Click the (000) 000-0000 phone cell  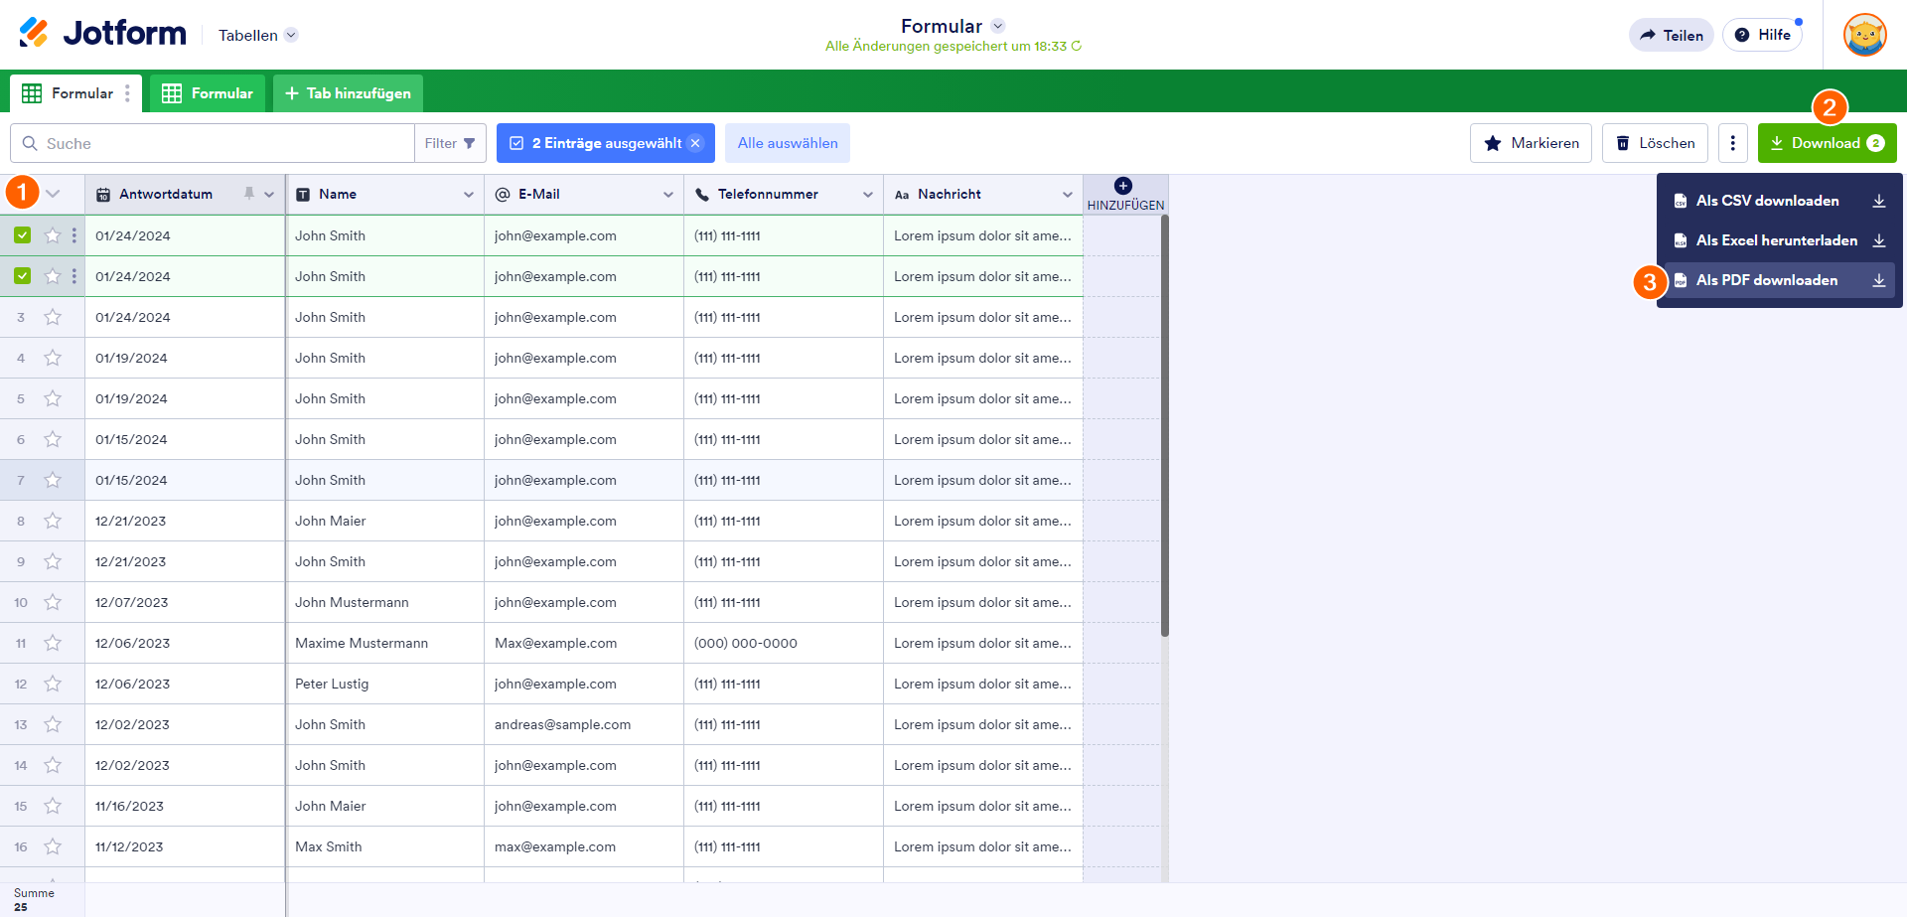[x=785, y=643]
